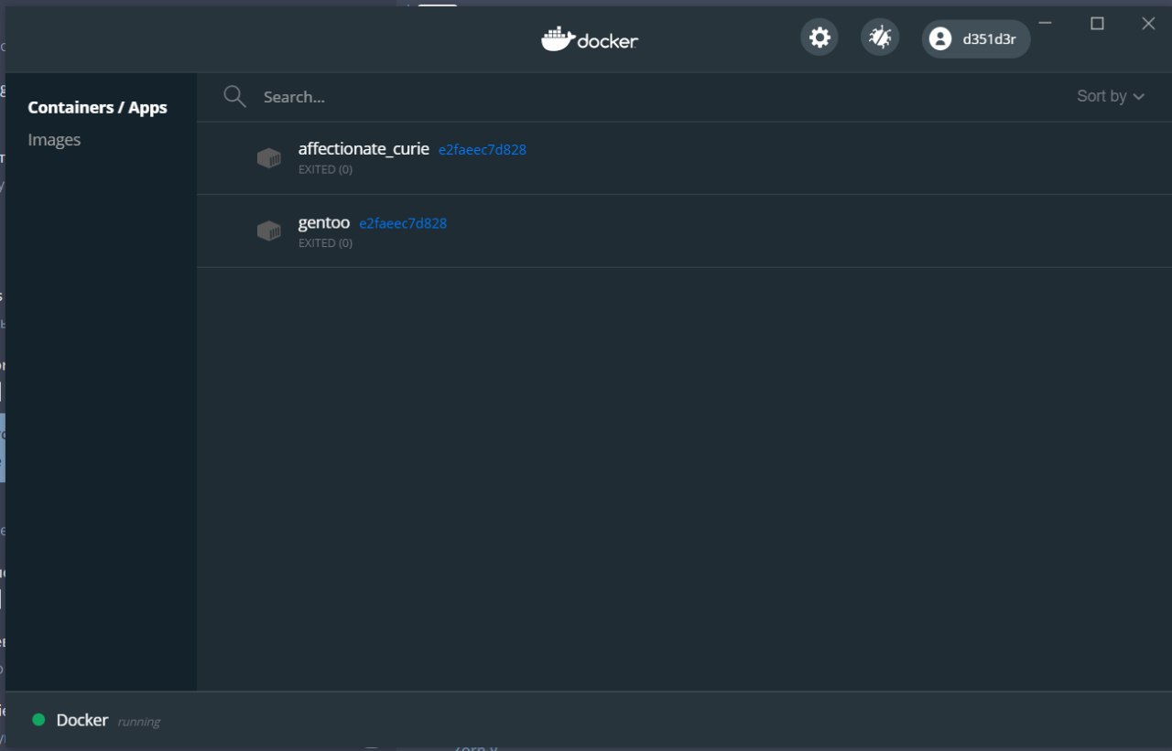1172x751 pixels.
Task: Click the user avatar icon beside d351d3r
Action: pyautogui.click(x=939, y=38)
